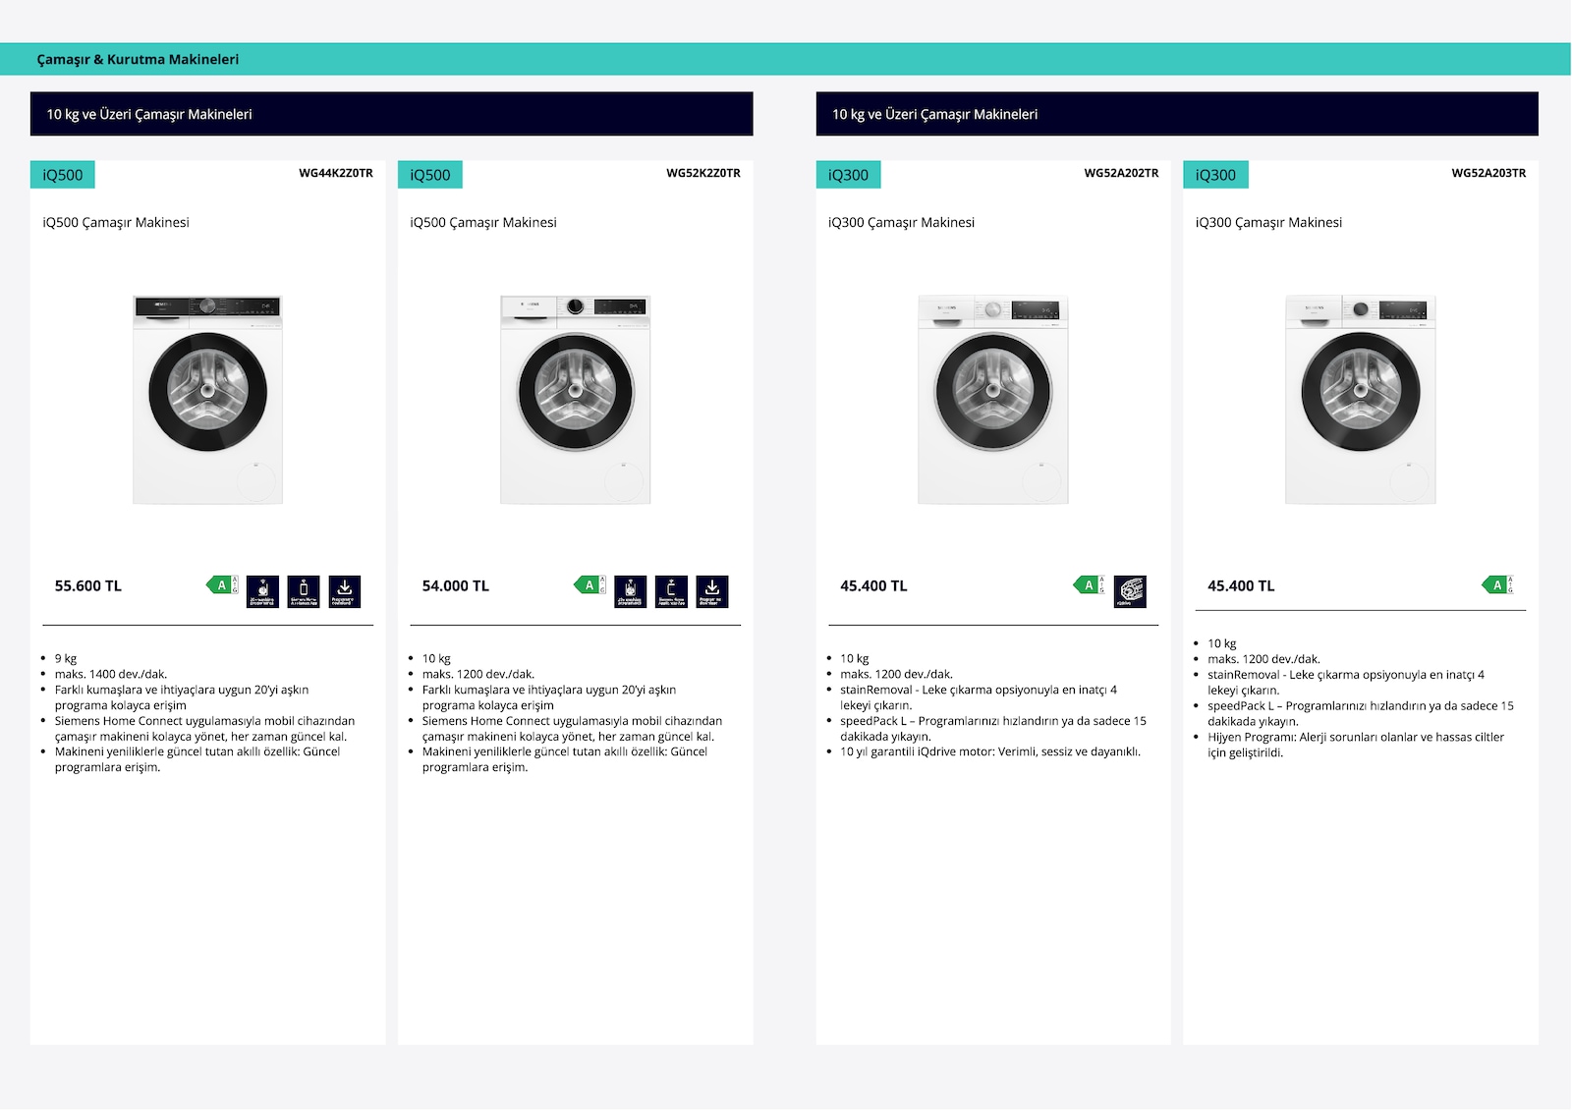Click 'maks. 1400 dev./dak.' specification

pos(111,674)
